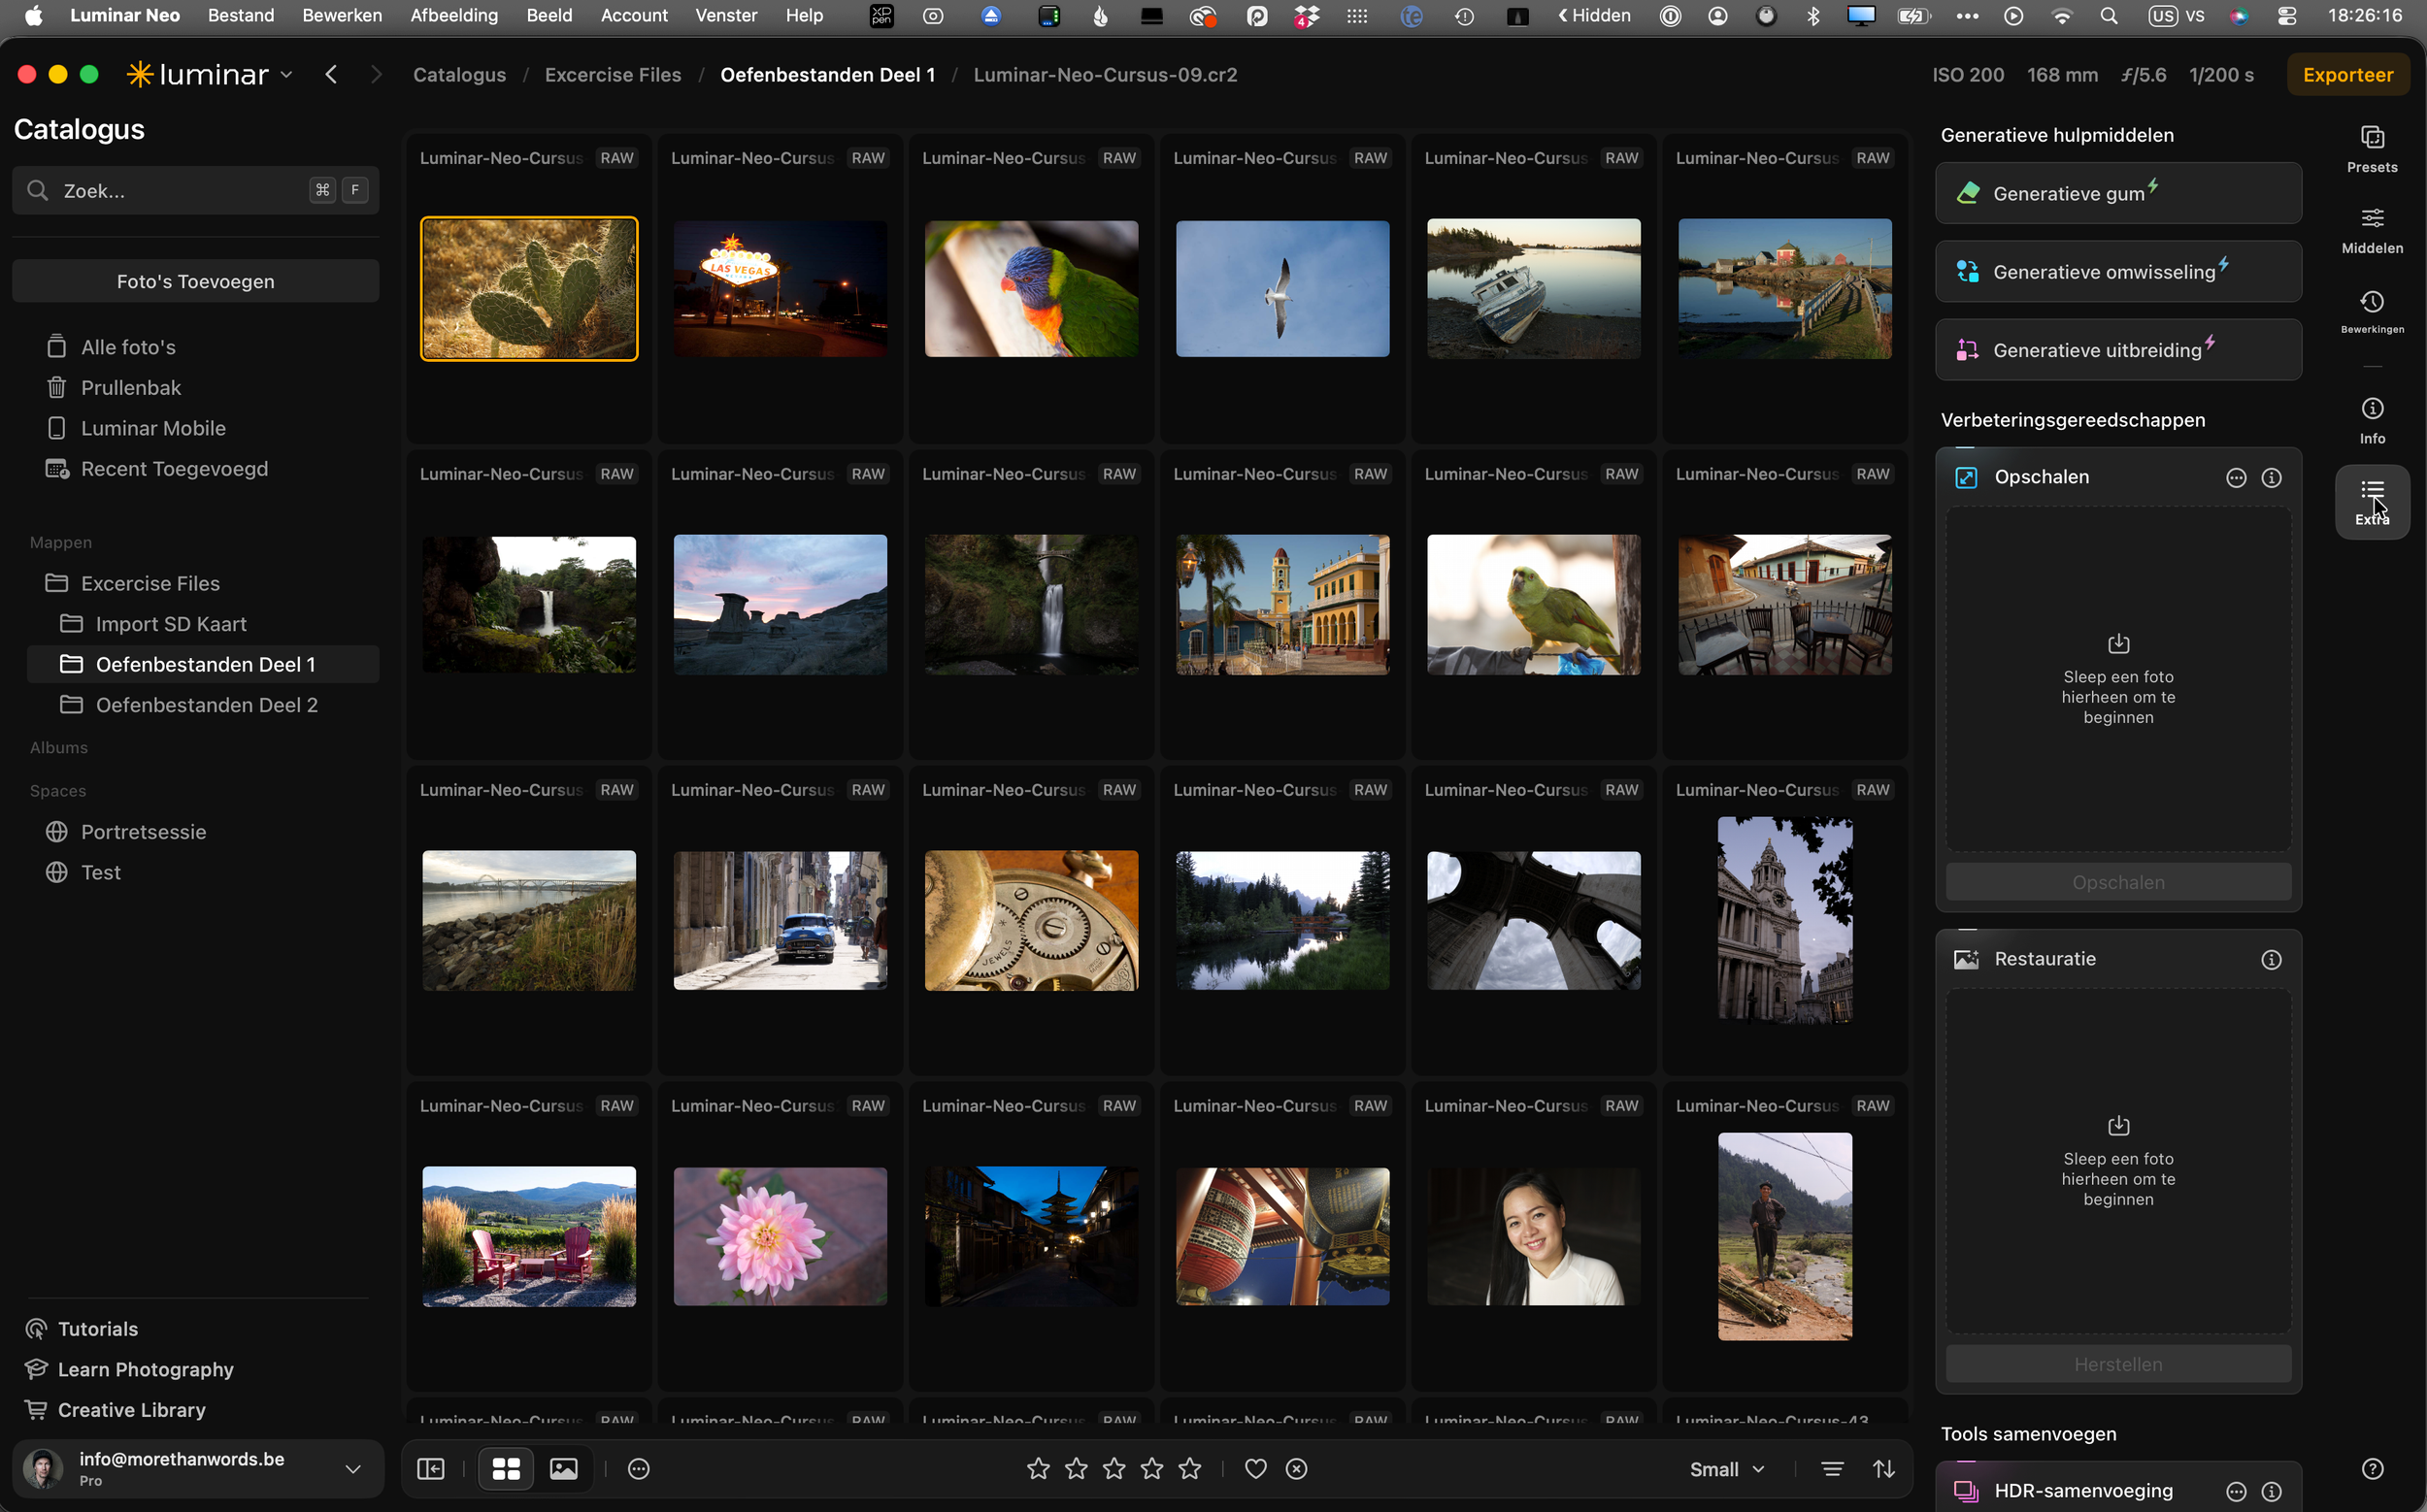Open macOS Control Center icon
This screenshot has width=2427, height=1512.
[2287, 15]
